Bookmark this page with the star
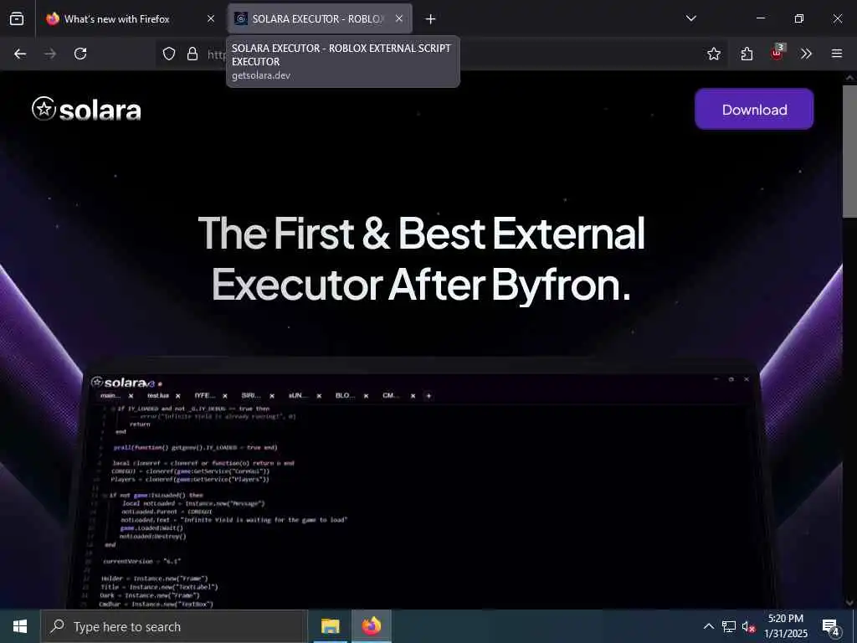The width and height of the screenshot is (857, 643). pos(714,54)
